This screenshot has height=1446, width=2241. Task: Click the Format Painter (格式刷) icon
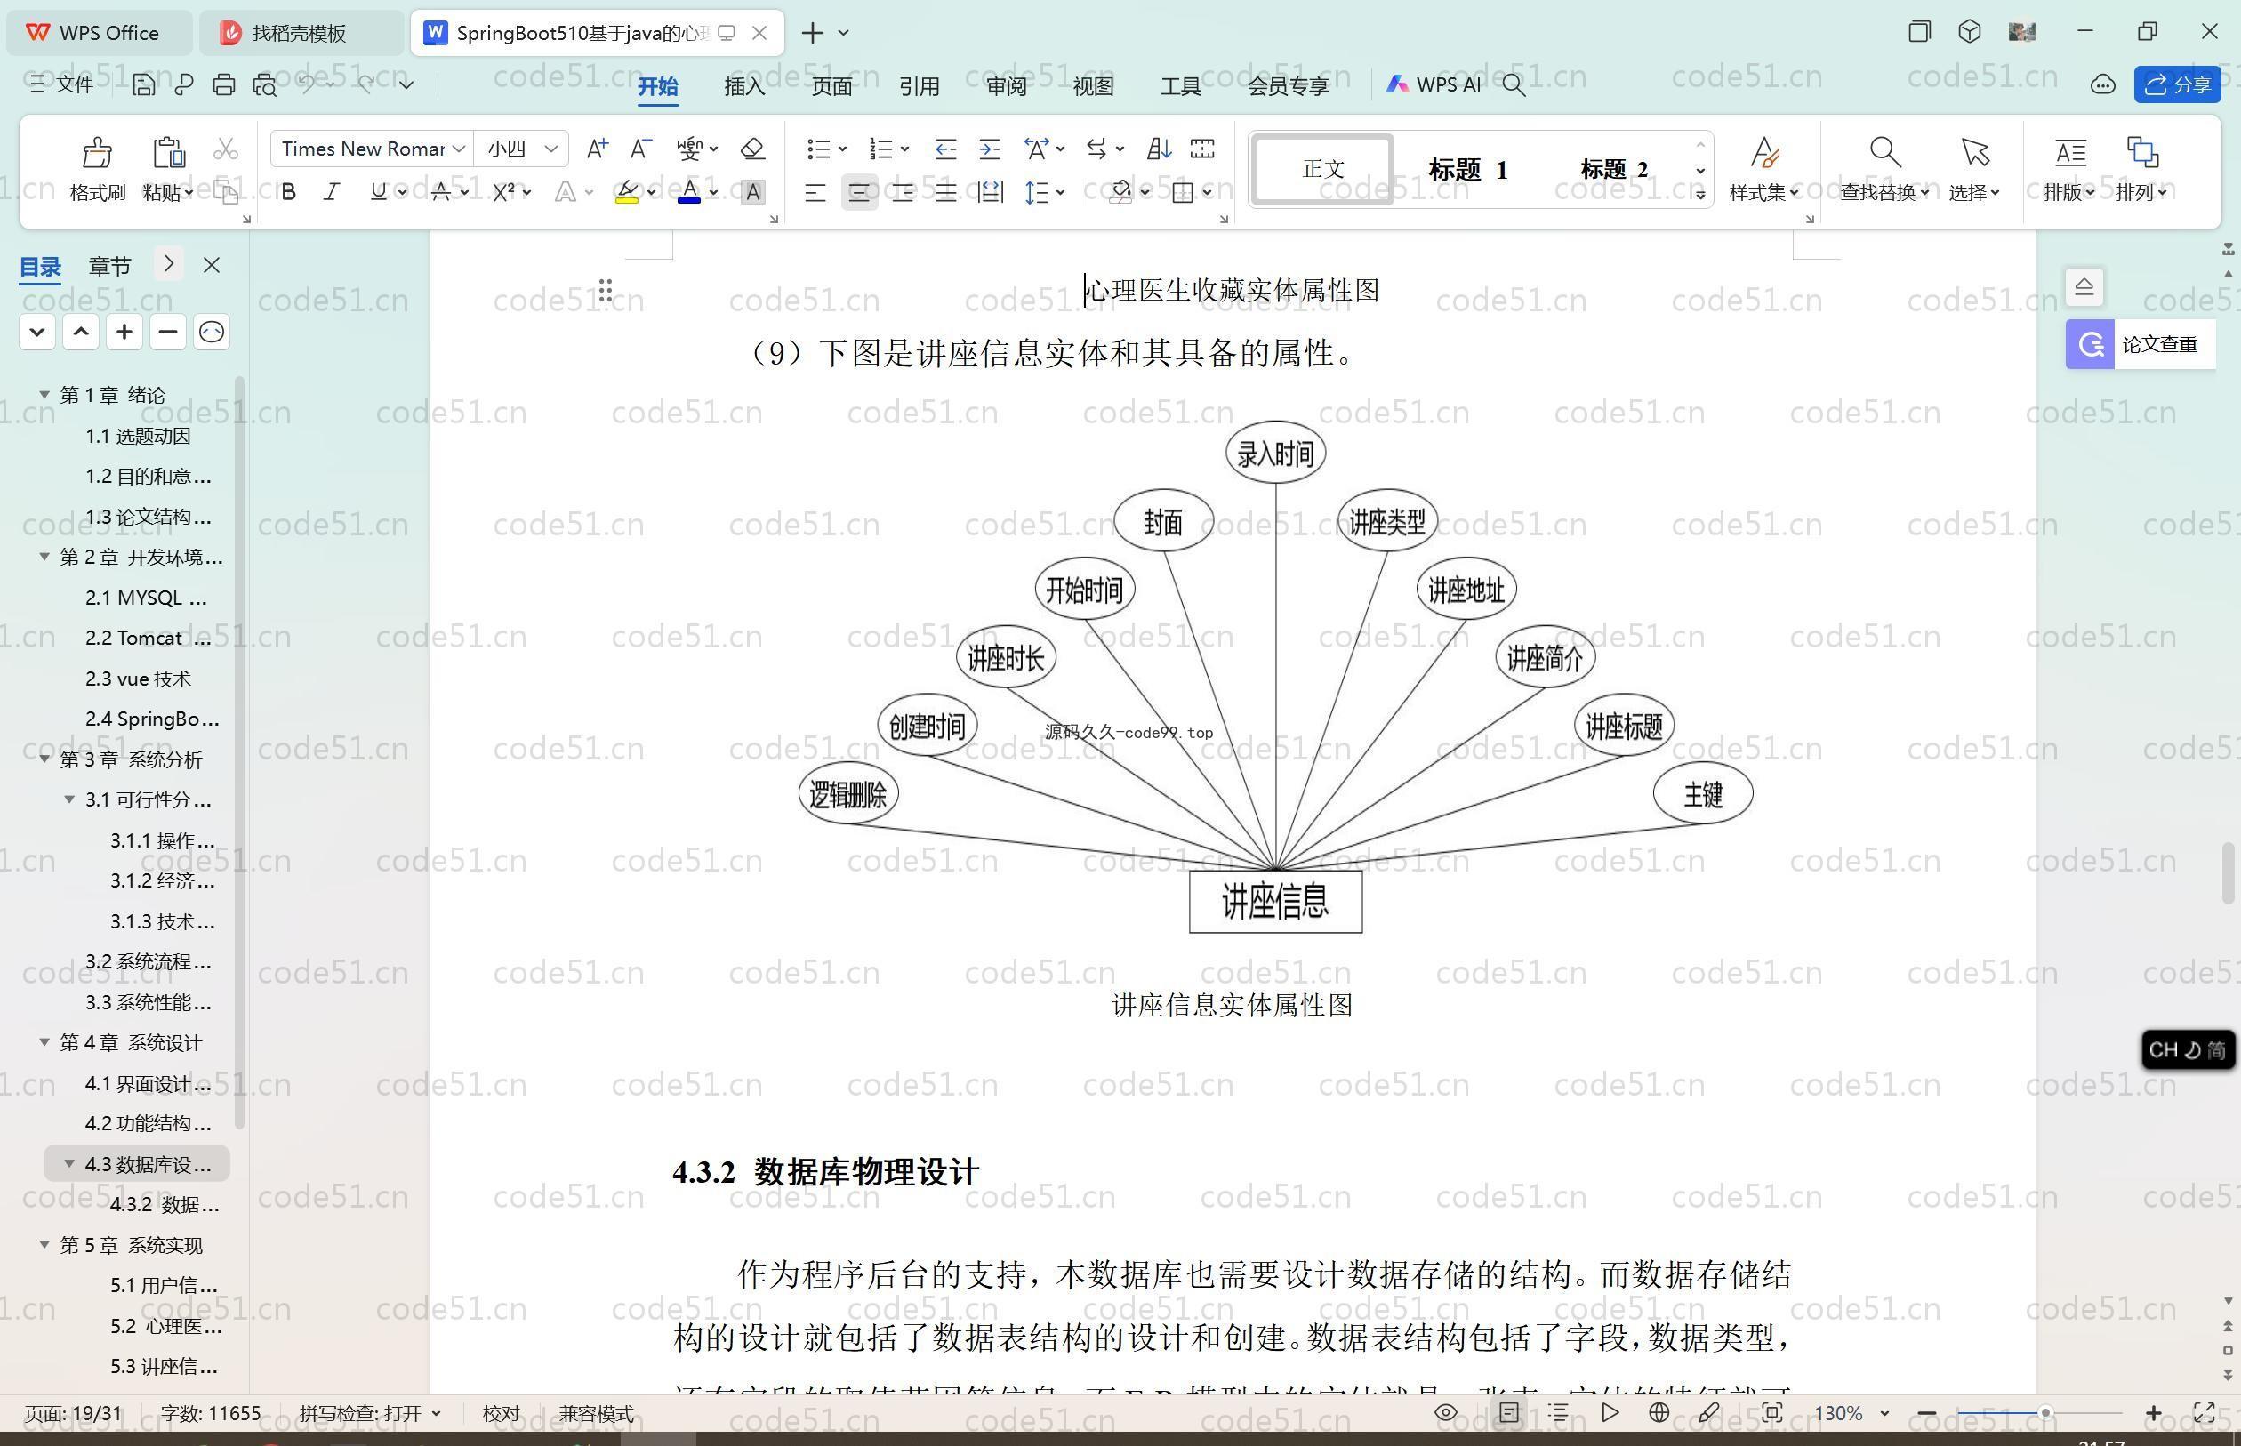98,151
